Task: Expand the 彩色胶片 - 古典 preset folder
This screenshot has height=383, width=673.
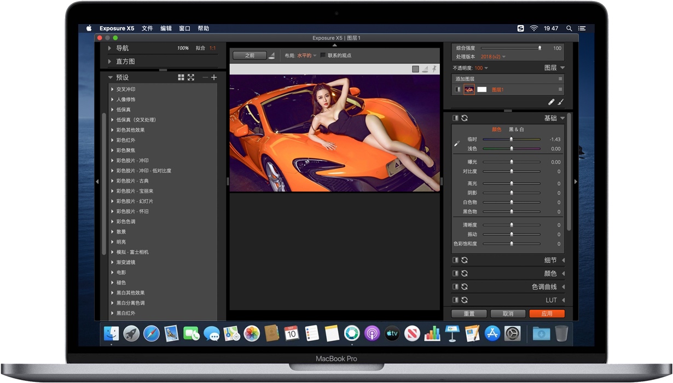Action: click(x=113, y=181)
